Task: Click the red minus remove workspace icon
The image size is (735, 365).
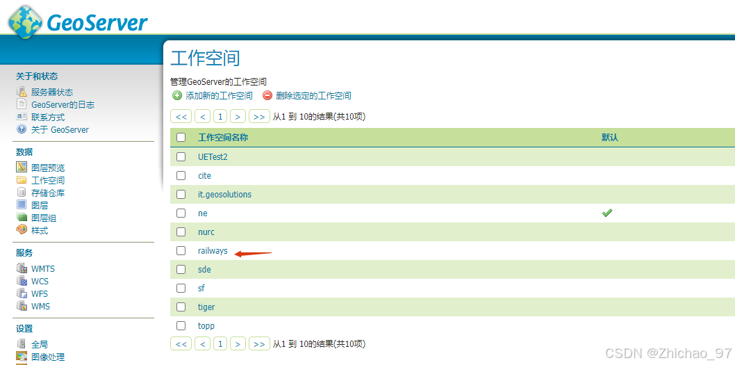Action: (x=267, y=95)
